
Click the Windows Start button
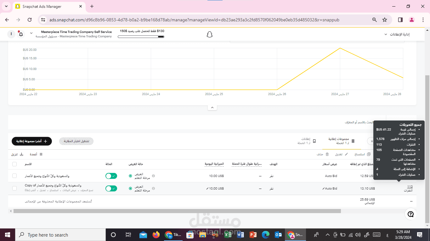click(x=7, y=235)
